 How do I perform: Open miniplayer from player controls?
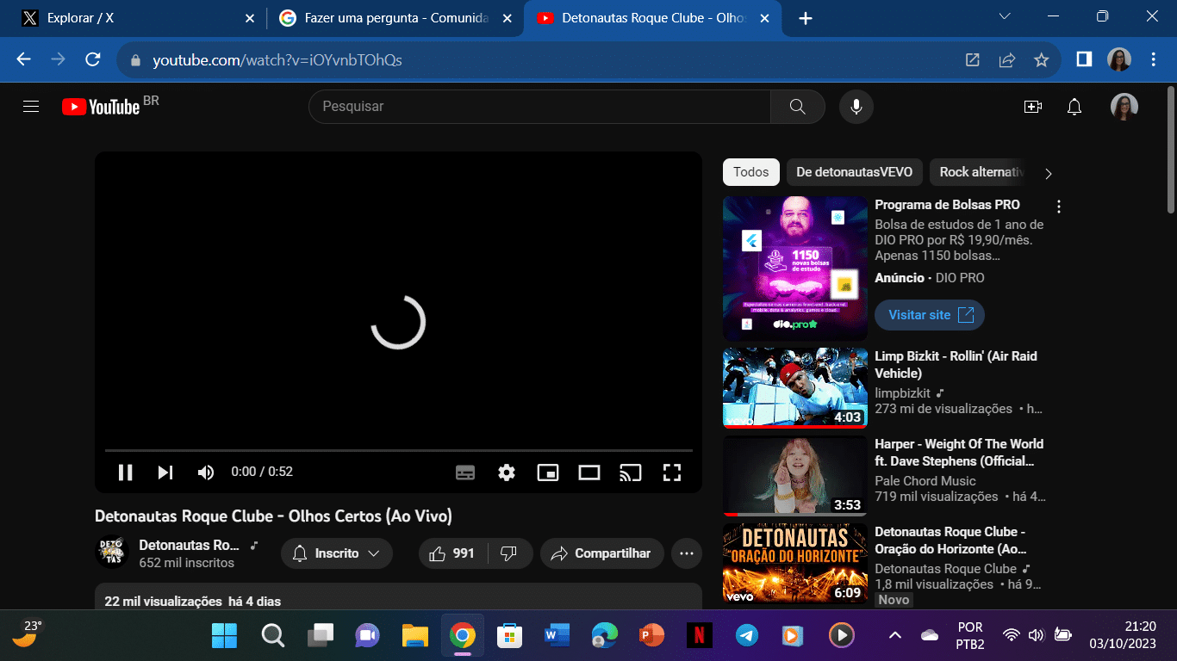(x=548, y=473)
